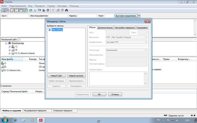The image size is (197, 123).
Task: Click the quickconnect Пароль input field
Action: (87, 16)
